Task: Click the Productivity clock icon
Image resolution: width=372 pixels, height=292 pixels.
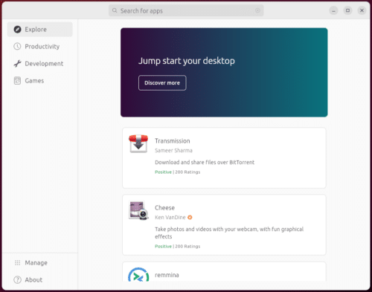Action: (17, 46)
